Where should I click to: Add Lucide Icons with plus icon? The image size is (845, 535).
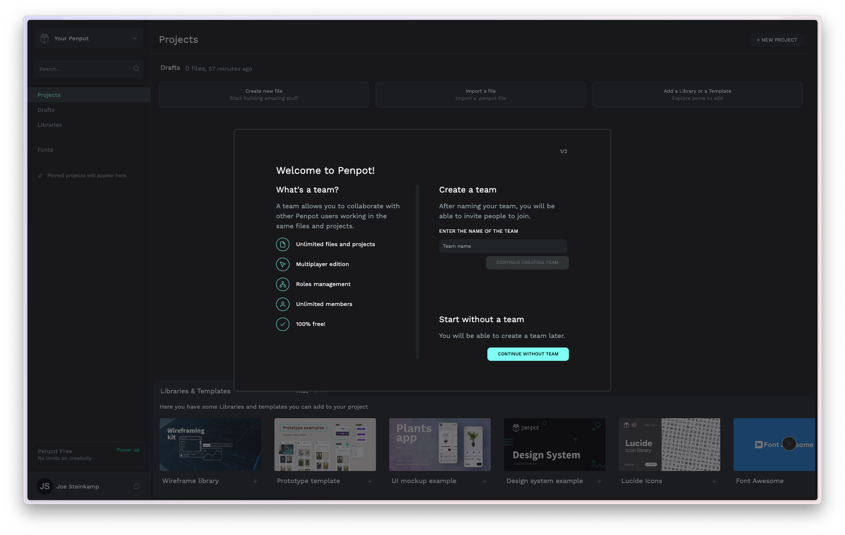tap(714, 481)
